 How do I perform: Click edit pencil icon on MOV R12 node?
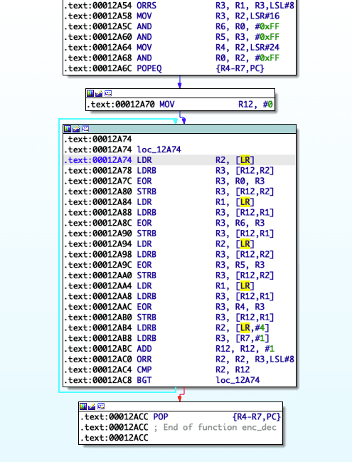click(99, 93)
